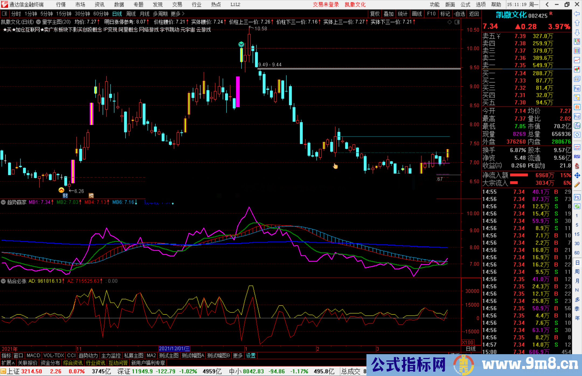
Task: Open the quote list icon in the sidebar
Action: (577, 51)
